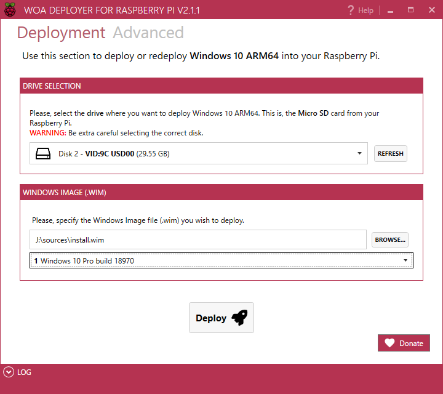Click the rocket icon on the Deploy button
Image resolution: width=443 pixels, height=394 pixels.
tap(239, 318)
